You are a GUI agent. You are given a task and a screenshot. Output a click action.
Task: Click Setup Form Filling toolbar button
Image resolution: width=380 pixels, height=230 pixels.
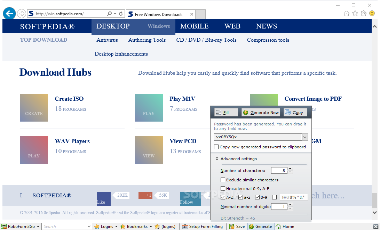pyautogui.click(x=203, y=227)
